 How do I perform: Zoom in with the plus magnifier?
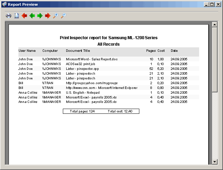tap(55, 16)
